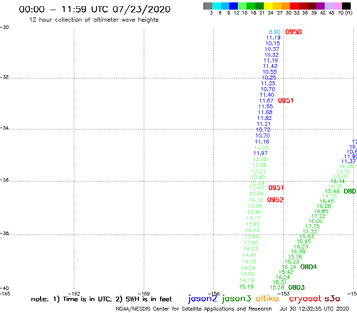Click the purple swatch above the 42 label
This screenshot has width=357, height=313.
pos(320,6)
